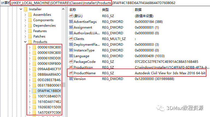The width and height of the screenshot is (210, 117).
Task: Select the Patches key label
Action: point(39,36)
